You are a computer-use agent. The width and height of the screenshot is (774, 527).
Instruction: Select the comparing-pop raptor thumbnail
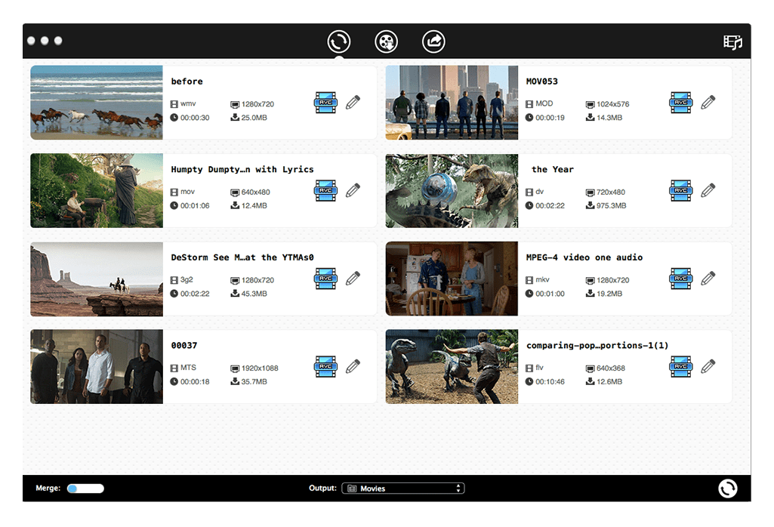pyautogui.click(x=452, y=367)
